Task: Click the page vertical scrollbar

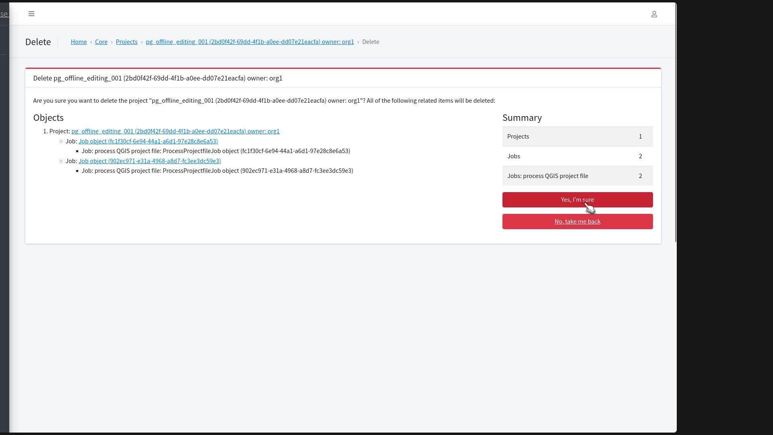Action: coord(676,121)
